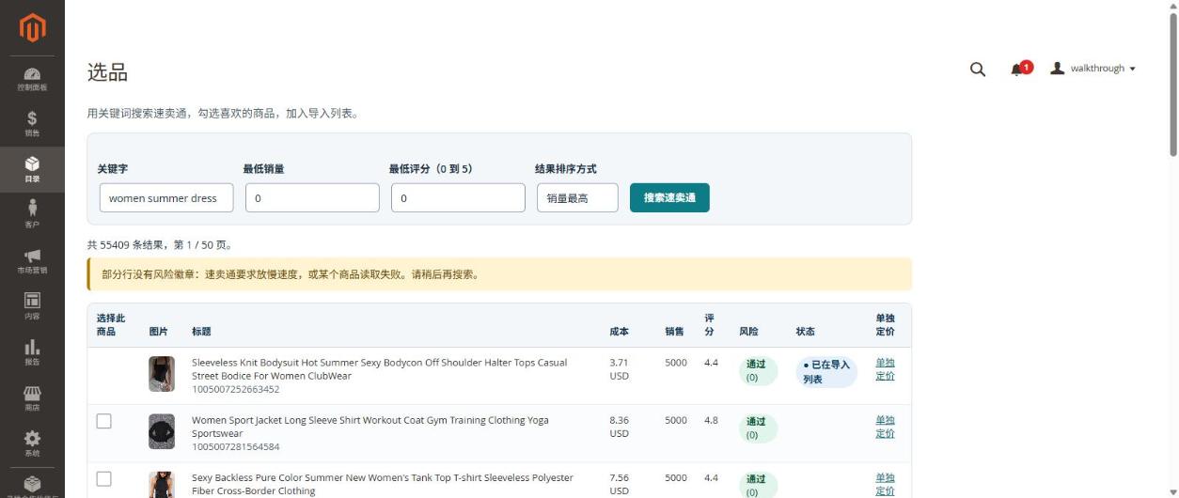Click the 成本 cost column header
The width and height of the screenshot is (1179, 498).
tap(619, 332)
